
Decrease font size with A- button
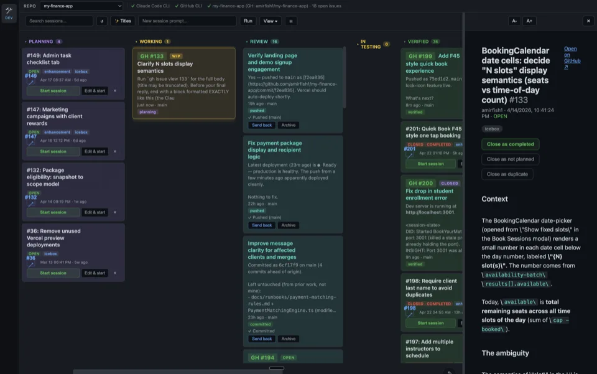514,21
